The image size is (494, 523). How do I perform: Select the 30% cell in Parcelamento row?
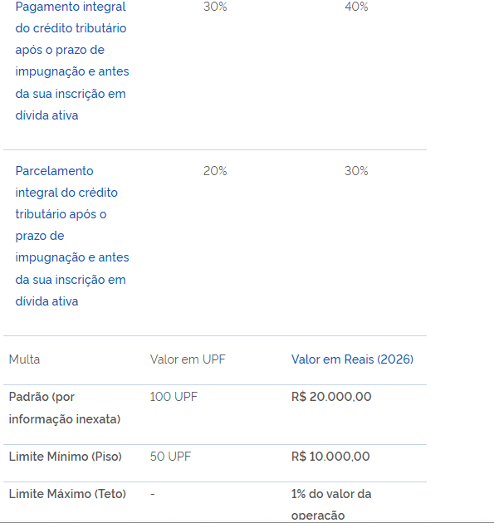[356, 171]
